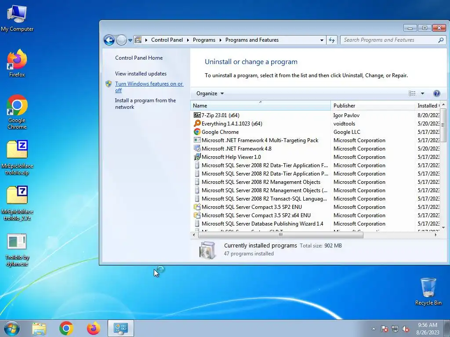
Task: Select SQL Server Database Publishing Wizard 1.4 row
Action: click(316, 223)
